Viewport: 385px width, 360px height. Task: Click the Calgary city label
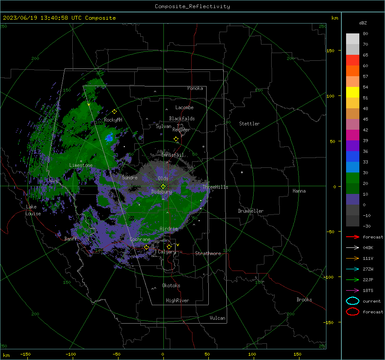[167, 252]
